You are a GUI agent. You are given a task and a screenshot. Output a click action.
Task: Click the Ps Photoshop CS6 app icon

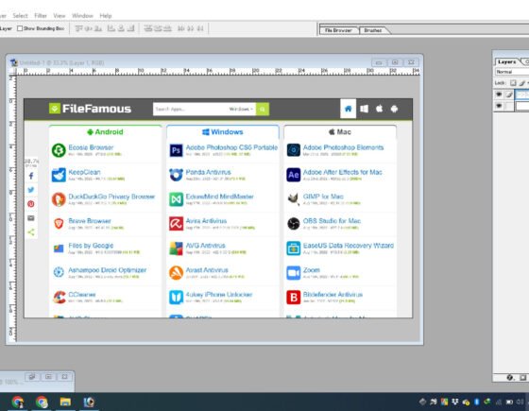(176, 150)
